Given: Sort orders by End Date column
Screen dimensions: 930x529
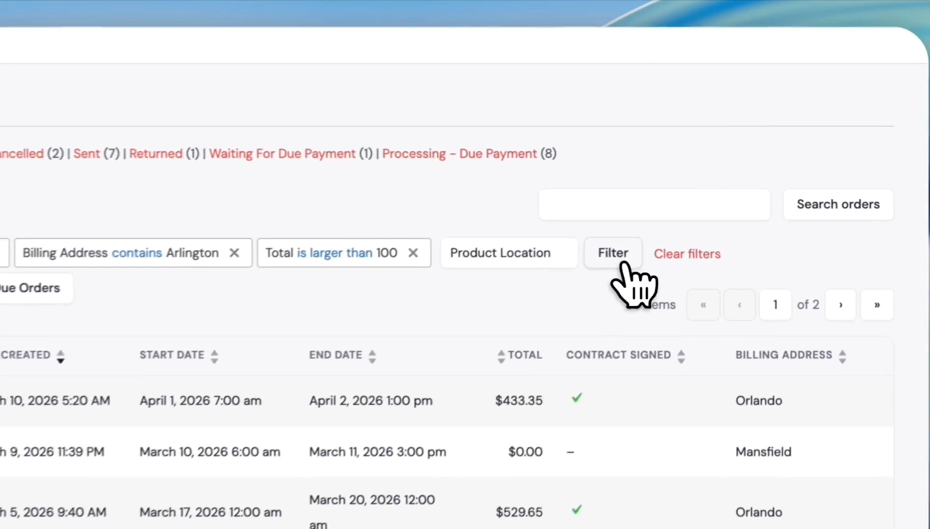Looking at the screenshot, I should pos(343,355).
